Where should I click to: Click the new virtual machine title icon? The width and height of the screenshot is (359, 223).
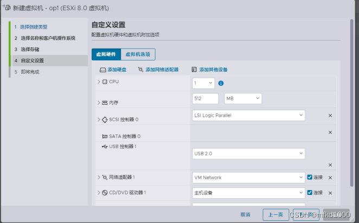click(x=7, y=8)
